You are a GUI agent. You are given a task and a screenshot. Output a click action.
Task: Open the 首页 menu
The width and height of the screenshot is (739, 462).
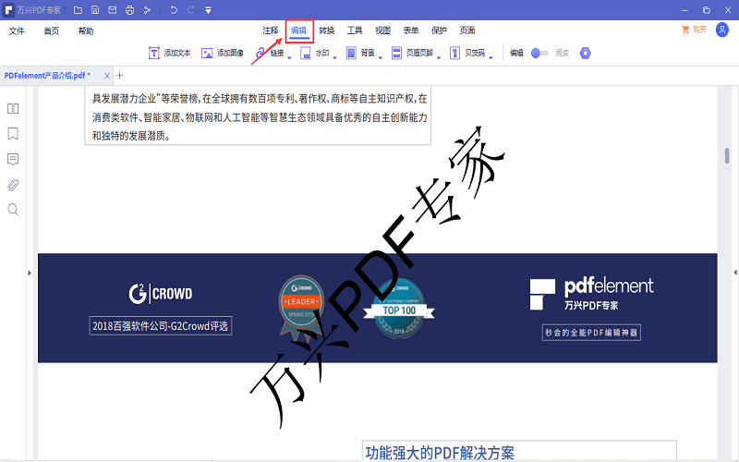[x=52, y=31]
